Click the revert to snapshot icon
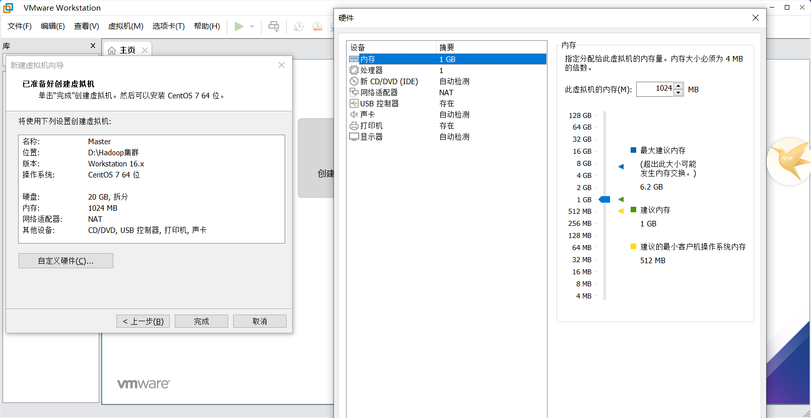Viewport: 811px width, 418px height. tap(317, 26)
